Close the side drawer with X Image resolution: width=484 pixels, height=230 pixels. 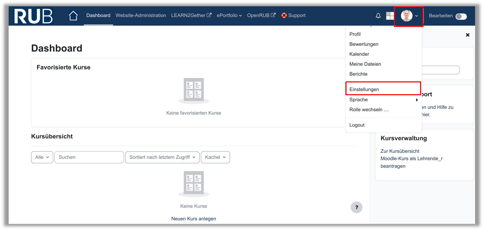[467, 35]
